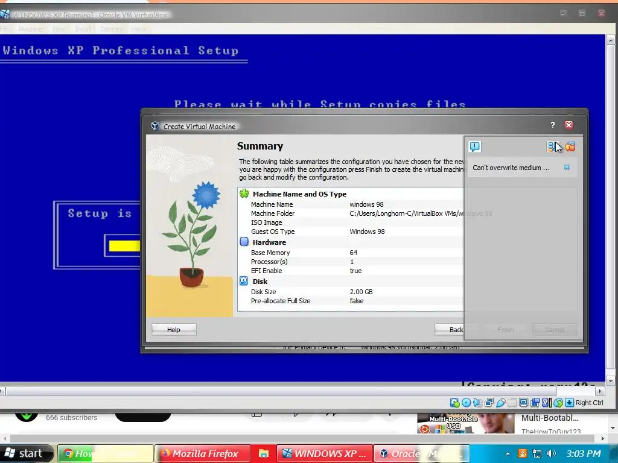Click the volume speaker tray icon

pos(552,453)
